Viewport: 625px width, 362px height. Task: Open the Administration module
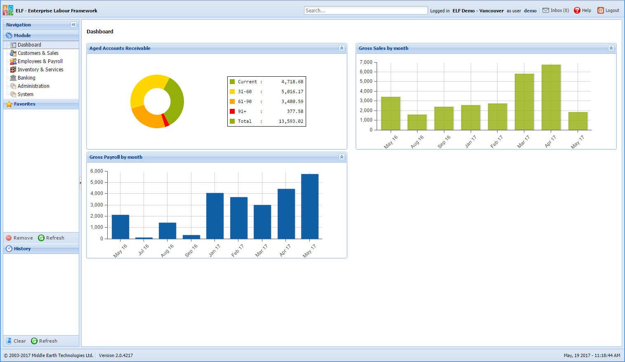click(x=33, y=86)
